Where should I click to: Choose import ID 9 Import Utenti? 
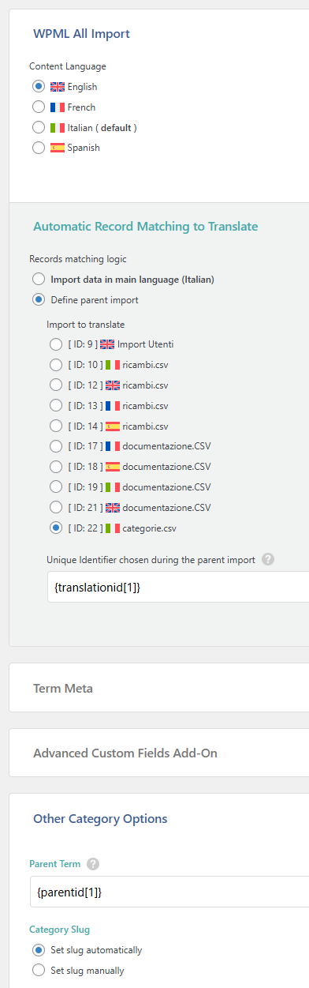pos(55,344)
